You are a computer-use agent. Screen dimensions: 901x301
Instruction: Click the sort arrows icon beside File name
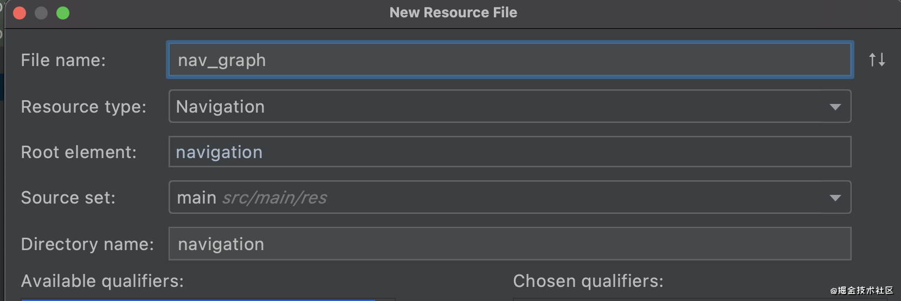877,60
